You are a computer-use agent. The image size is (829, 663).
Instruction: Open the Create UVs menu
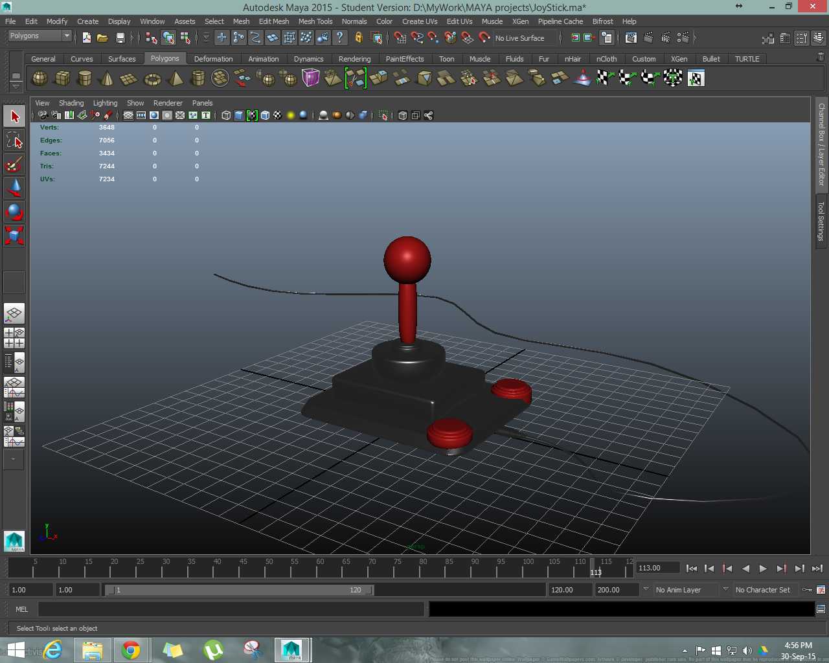pyautogui.click(x=420, y=21)
